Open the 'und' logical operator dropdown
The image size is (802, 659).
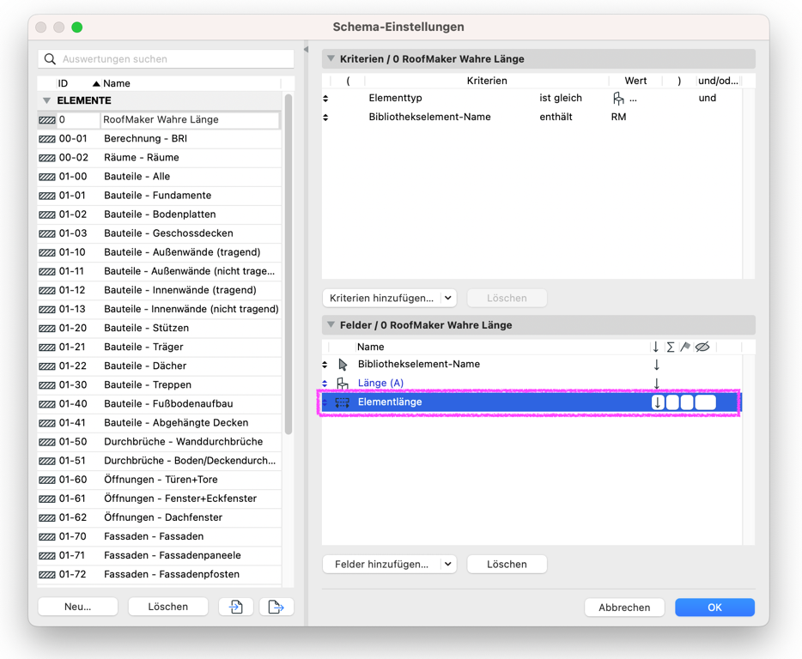(x=708, y=98)
